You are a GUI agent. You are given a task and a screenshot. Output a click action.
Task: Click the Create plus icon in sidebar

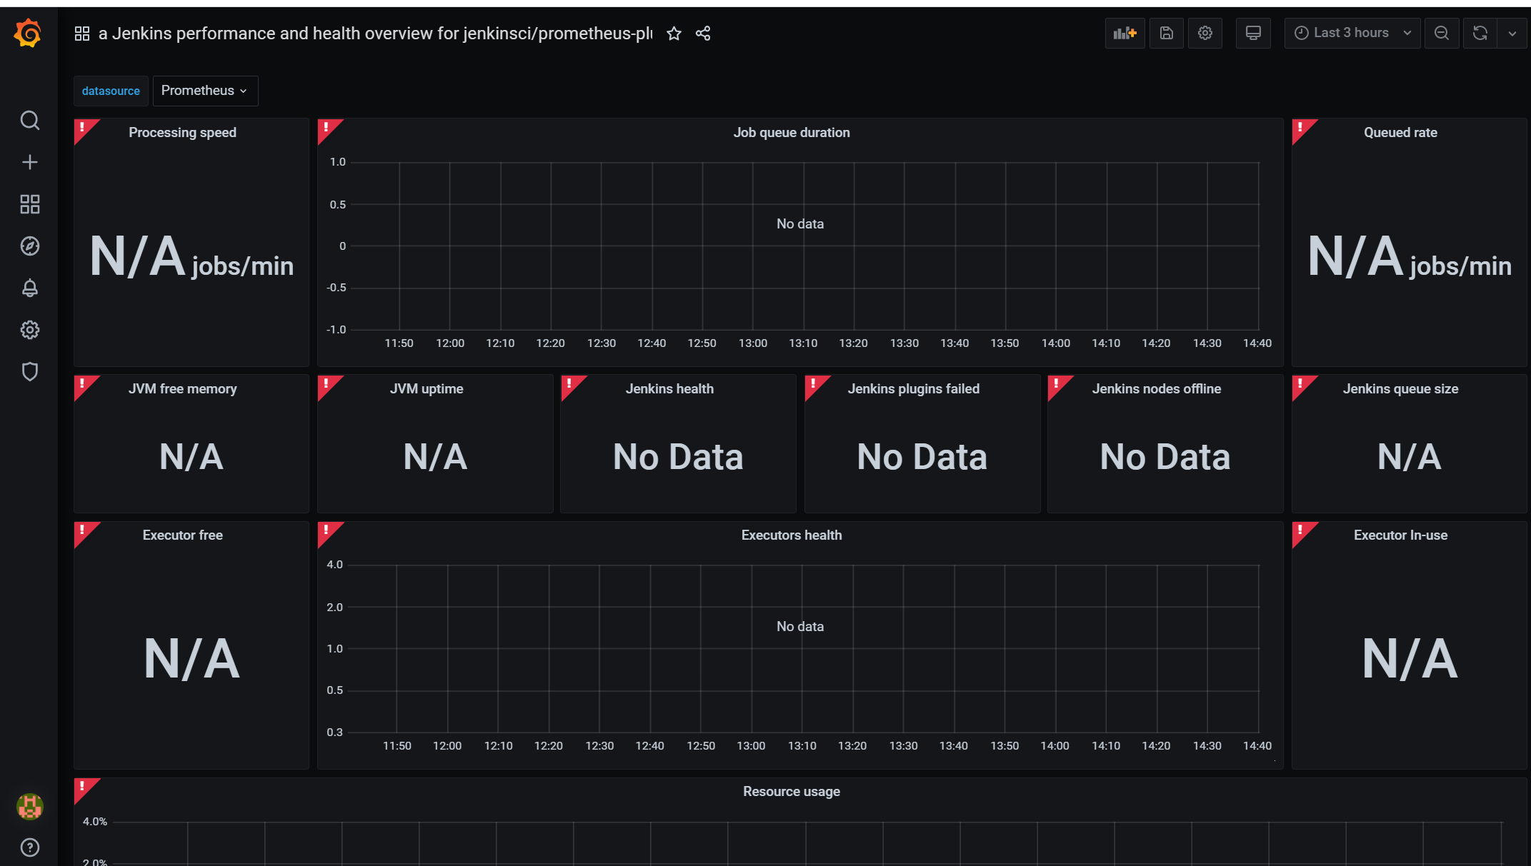point(29,162)
